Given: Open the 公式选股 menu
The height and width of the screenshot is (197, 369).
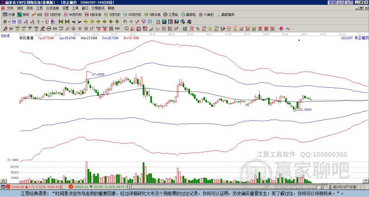Looking at the screenshot, I should click(53, 8).
